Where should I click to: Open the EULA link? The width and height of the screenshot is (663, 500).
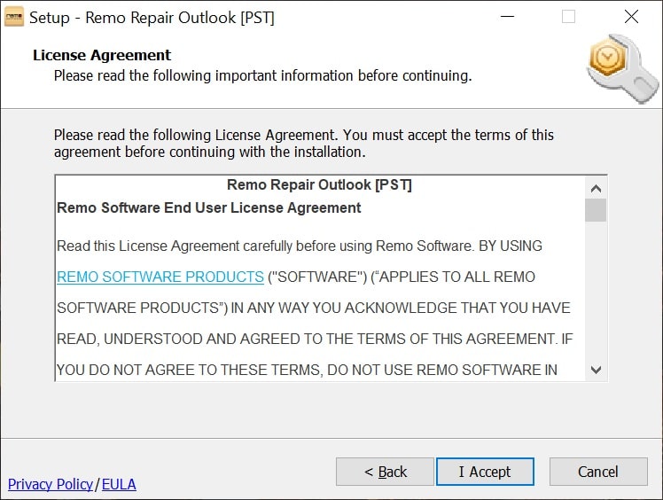click(x=119, y=484)
